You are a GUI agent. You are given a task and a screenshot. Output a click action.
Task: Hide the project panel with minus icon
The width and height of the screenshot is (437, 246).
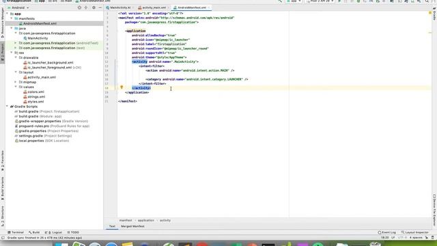[100, 8]
